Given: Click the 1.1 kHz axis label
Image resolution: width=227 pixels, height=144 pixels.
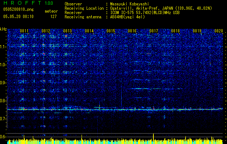Looking at the screenshot, I should pos(3,47).
